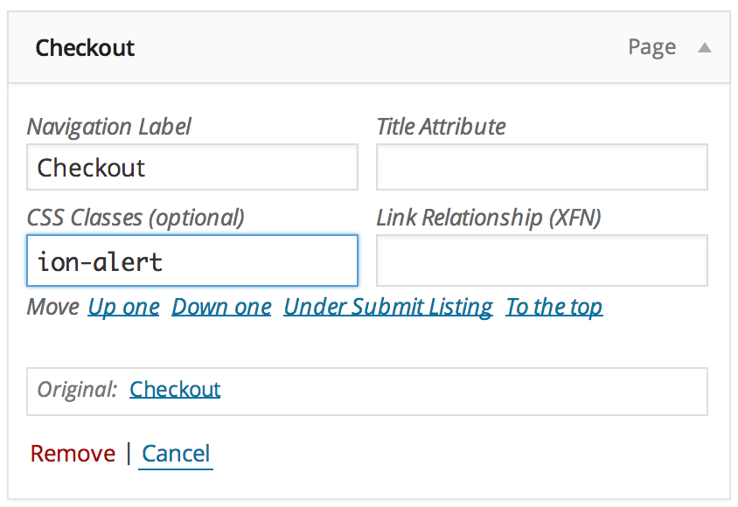This screenshot has width=738, height=507.
Task: Click the CSS Classes (optional) caption
Action: (136, 218)
